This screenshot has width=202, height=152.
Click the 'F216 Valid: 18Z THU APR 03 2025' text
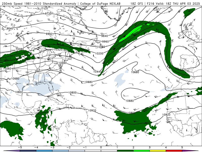(x=173, y=4)
